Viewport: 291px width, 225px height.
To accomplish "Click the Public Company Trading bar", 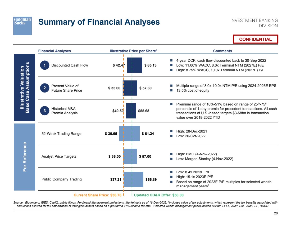I will [133, 179].
